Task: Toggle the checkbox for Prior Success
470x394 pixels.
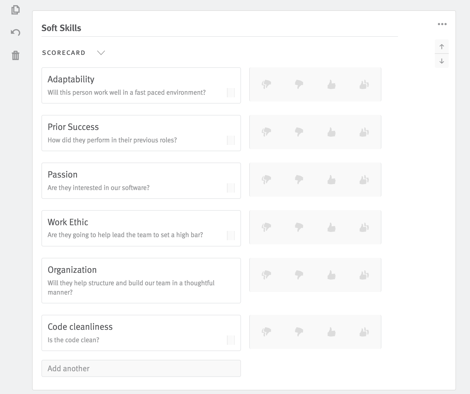Action: (x=230, y=140)
